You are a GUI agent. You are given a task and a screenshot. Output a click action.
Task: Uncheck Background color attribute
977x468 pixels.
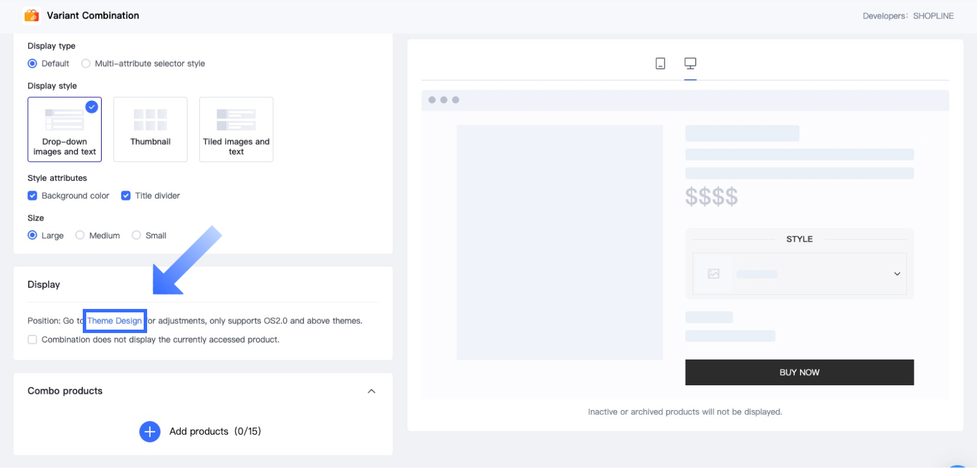click(x=33, y=196)
